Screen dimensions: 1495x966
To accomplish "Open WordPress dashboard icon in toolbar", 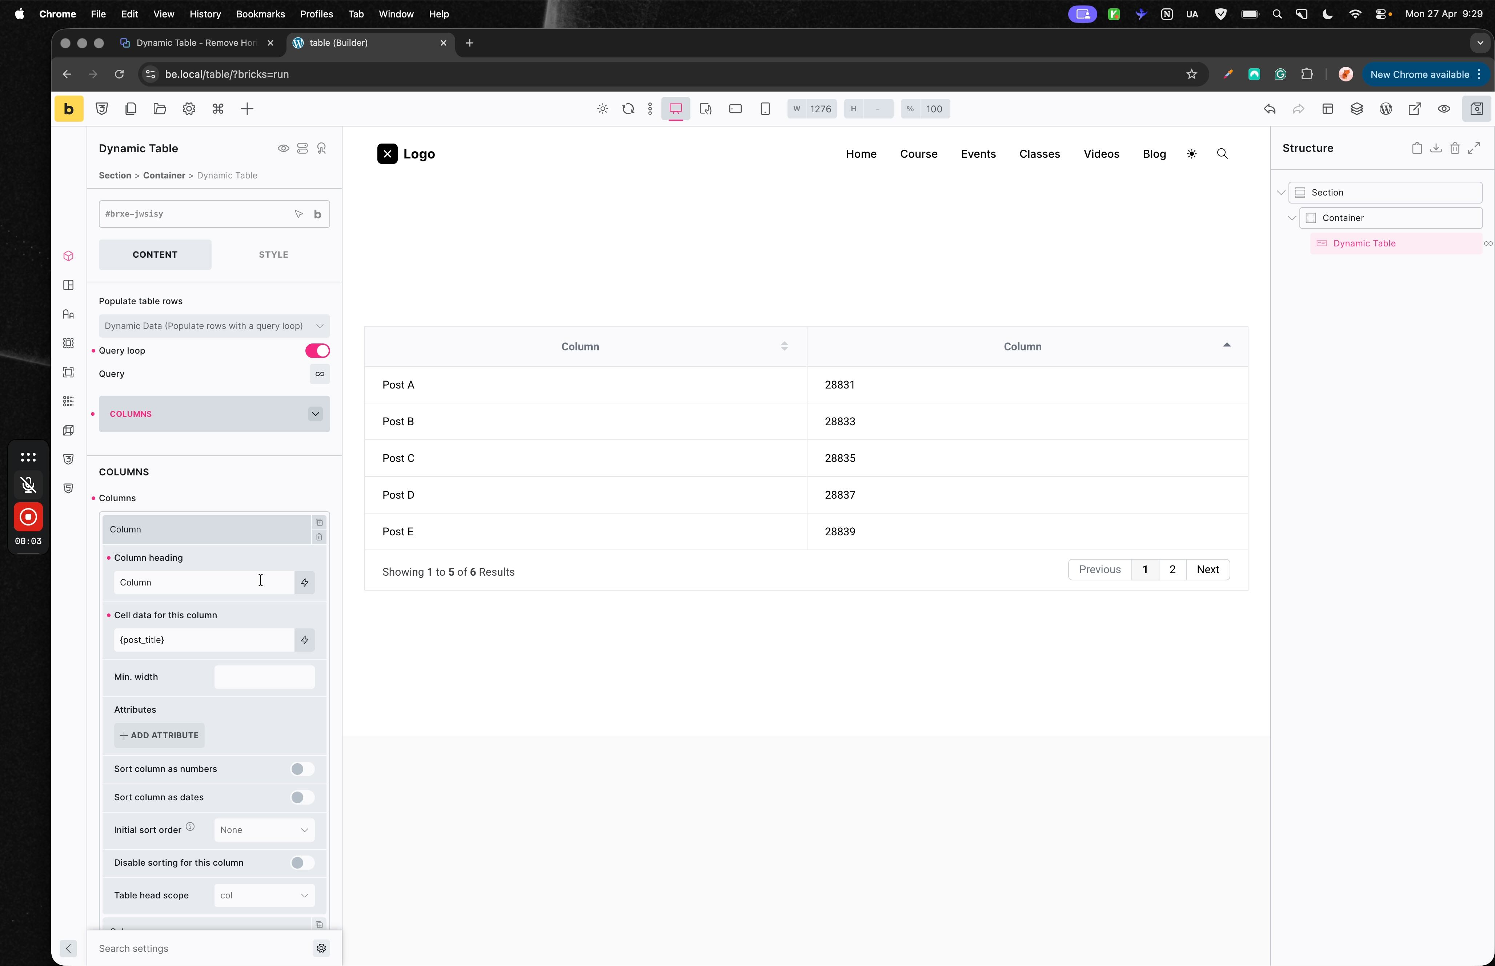I will [1386, 109].
